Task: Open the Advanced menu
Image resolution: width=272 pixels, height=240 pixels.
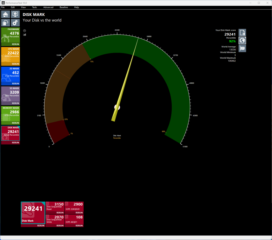Action: pos(48,7)
